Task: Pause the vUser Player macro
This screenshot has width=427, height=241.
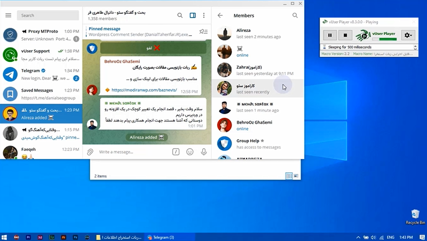Action: pyautogui.click(x=330, y=35)
